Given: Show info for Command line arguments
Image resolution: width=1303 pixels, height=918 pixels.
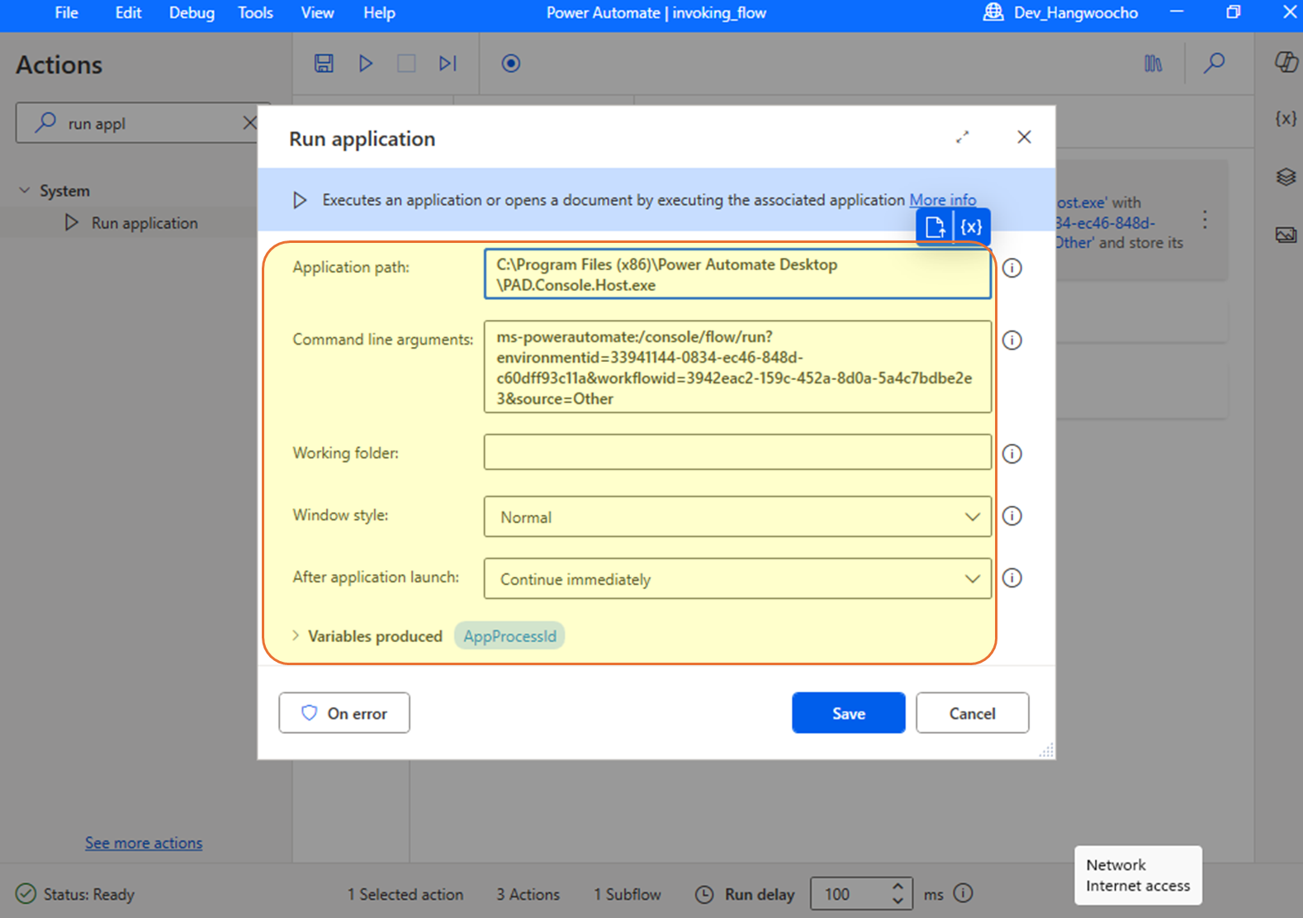Looking at the screenshot, I should click(1012, 340).
